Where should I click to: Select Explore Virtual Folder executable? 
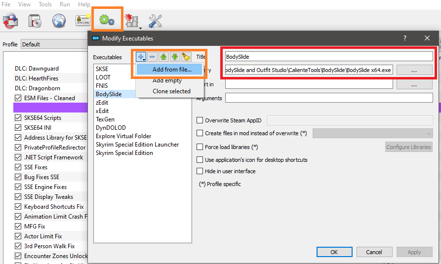(x=123, y=136)
